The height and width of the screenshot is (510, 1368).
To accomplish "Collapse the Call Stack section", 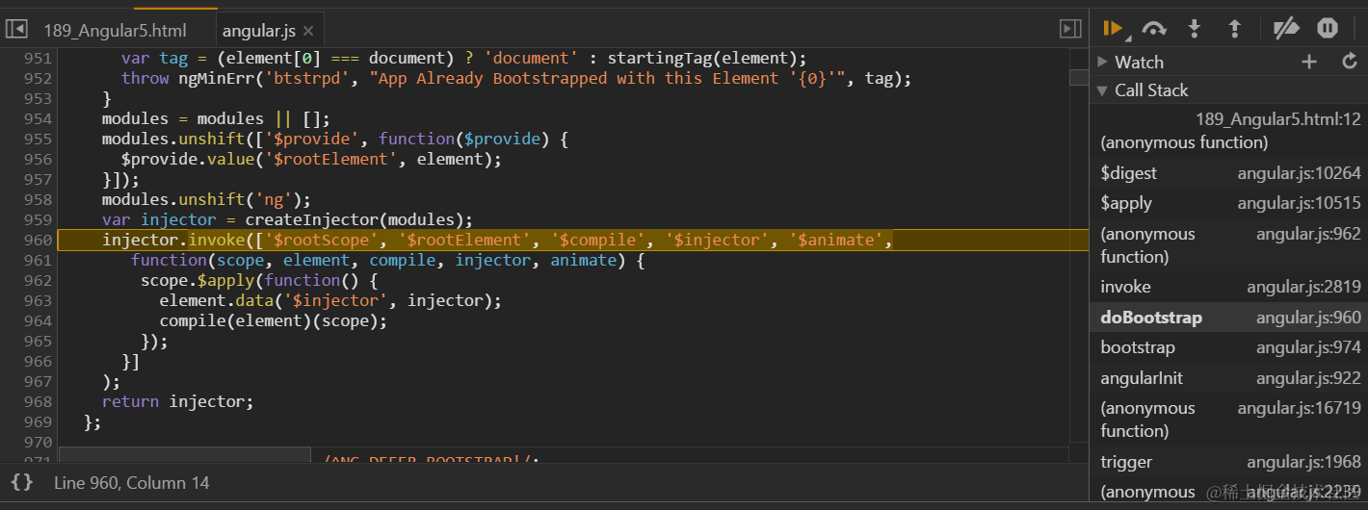I will click(1102, 90).
